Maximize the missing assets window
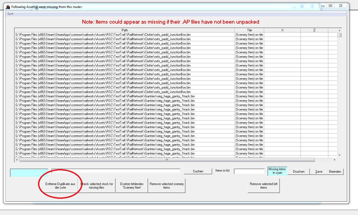 coord(330,5)
